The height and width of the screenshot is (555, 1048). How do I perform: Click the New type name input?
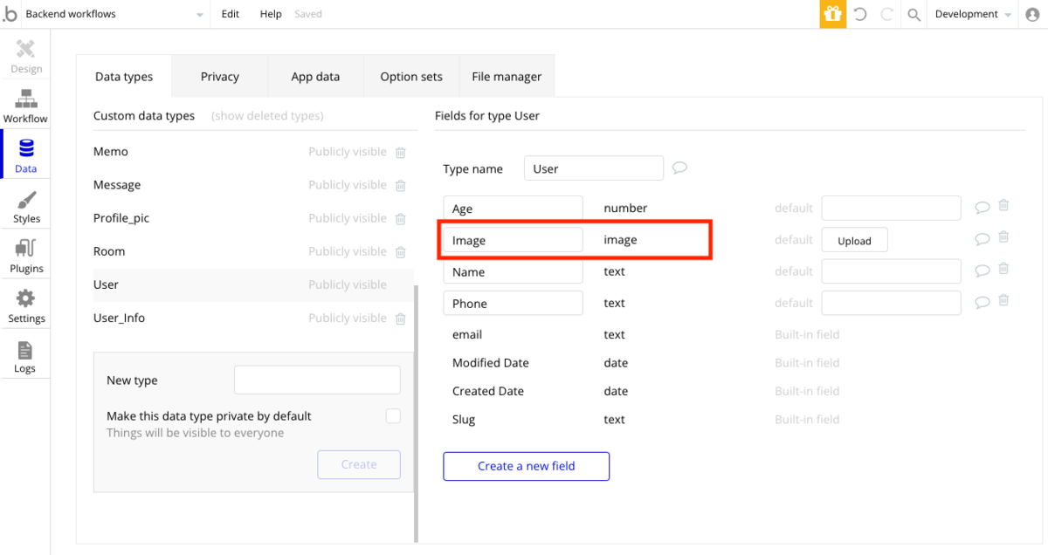pos(317,380)
